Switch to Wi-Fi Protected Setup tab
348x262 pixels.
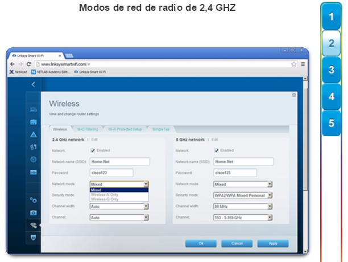pos(125,129)
